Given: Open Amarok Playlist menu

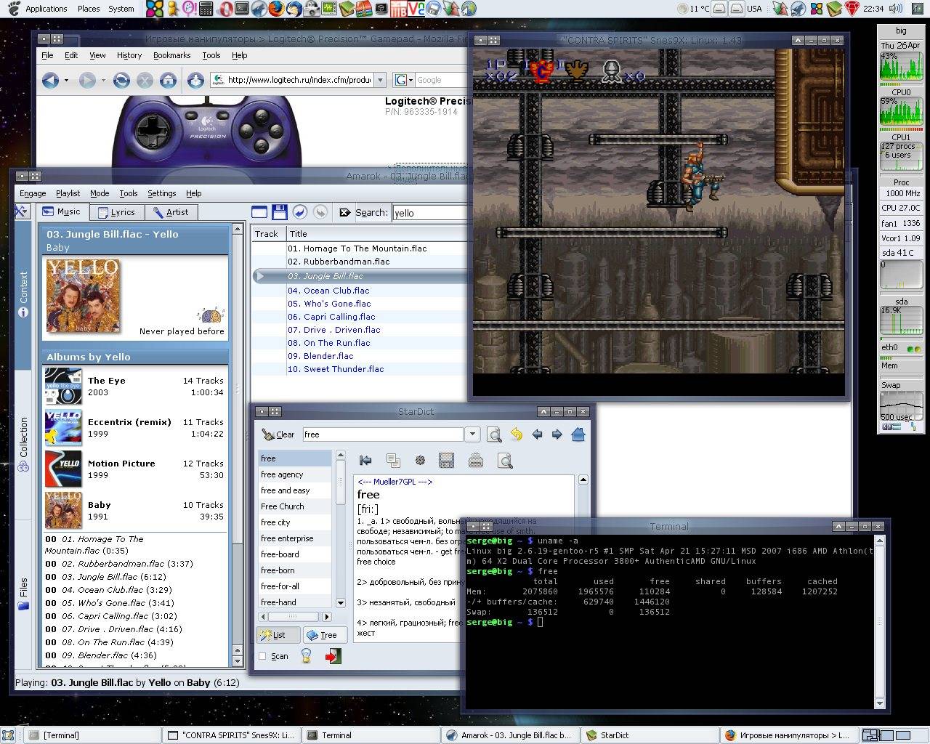Looking at the screenshot, I should 68,193.
